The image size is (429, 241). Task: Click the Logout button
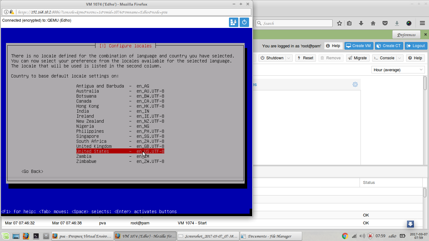416,46
